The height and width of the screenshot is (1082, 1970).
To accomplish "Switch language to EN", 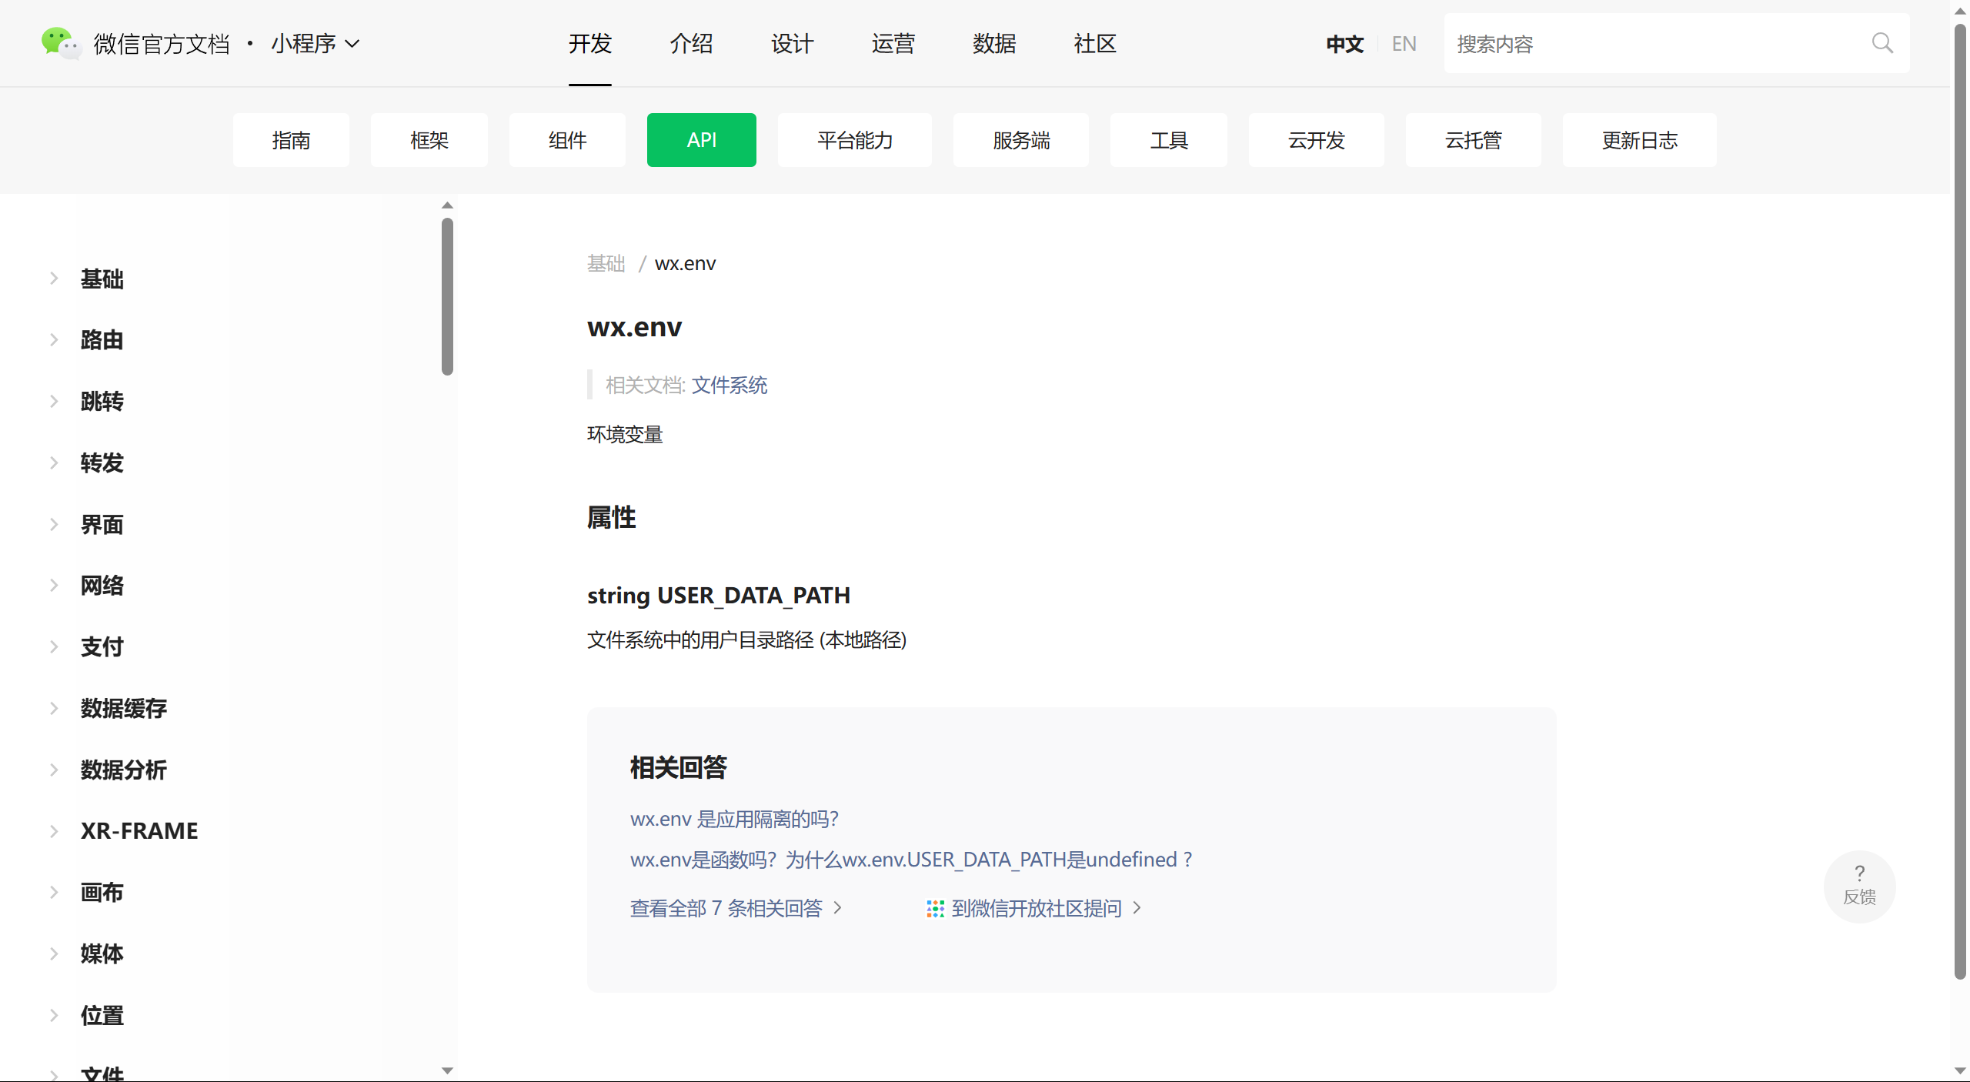I will point(1403,43).
